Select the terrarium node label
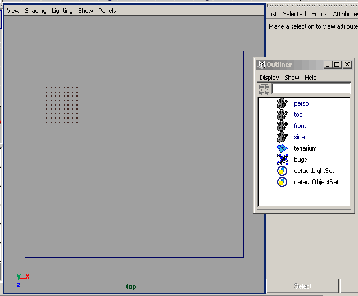Image resolution: width=358 pixels, height=296 pixels. [305, 148]
